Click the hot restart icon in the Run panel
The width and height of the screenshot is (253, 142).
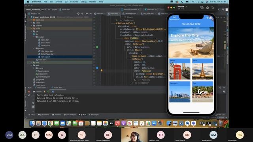(48, 92)
